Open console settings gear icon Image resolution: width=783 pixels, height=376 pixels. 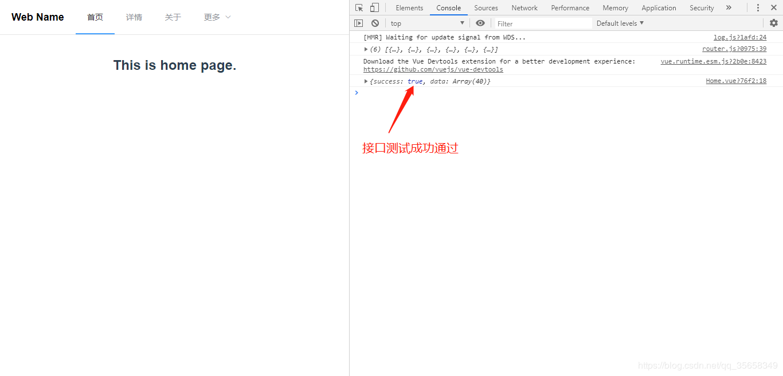(774, 23)
